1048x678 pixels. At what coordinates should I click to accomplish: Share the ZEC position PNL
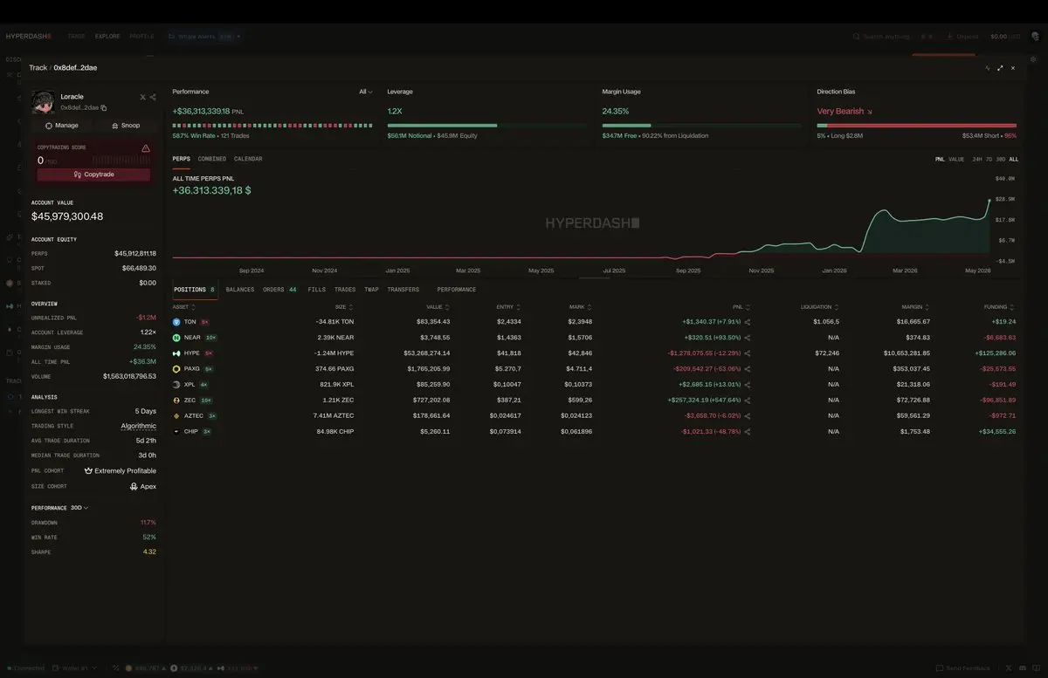pyautogui.click(x=748, y=401)
